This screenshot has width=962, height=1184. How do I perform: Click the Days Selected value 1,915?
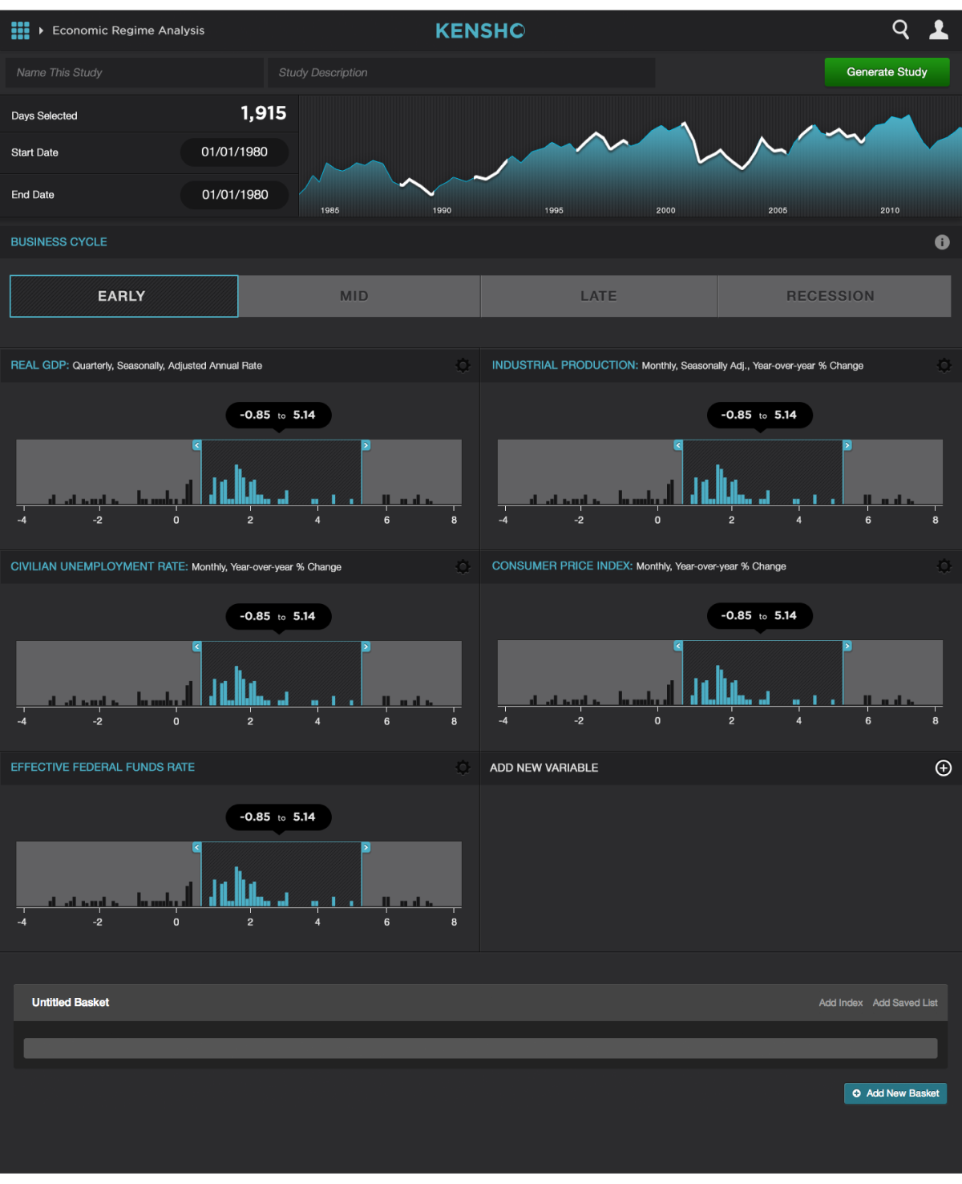click(x=264, y=114)
